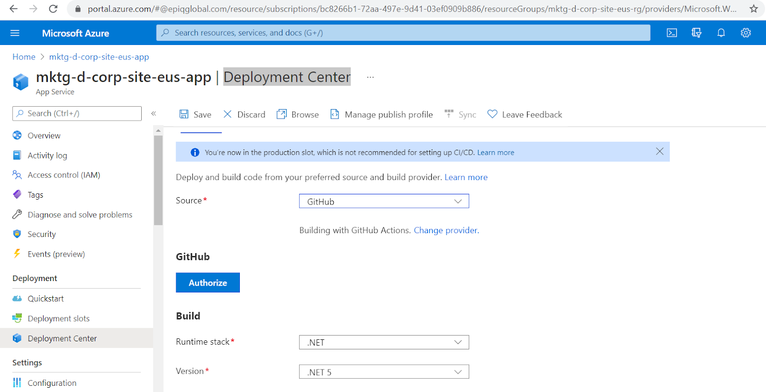Click the Deployment section heading in sidebar
This screenshot has height=392, width=766.
tap(34, 278)
